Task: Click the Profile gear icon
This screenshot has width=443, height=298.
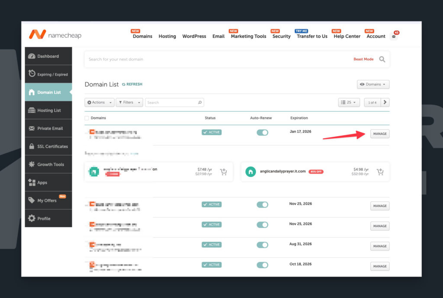Action: 32,219
